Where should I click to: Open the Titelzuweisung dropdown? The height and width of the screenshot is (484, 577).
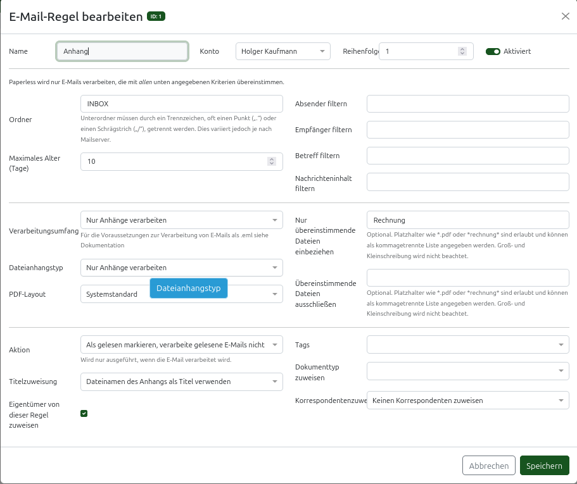click(181, 382)
